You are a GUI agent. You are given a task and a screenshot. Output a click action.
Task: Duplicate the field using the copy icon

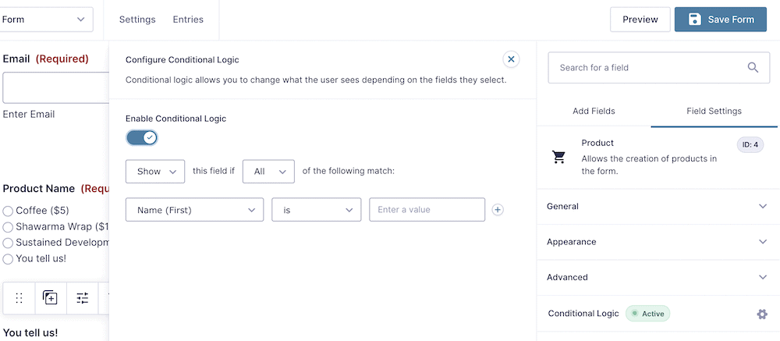[x=51, y=297]
